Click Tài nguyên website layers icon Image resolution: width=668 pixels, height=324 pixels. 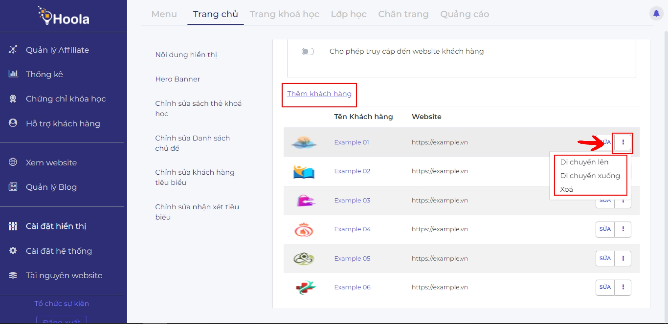tap(13, 275)
